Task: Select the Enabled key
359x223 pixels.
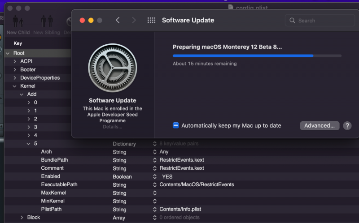Action: (x=51, y=176)
